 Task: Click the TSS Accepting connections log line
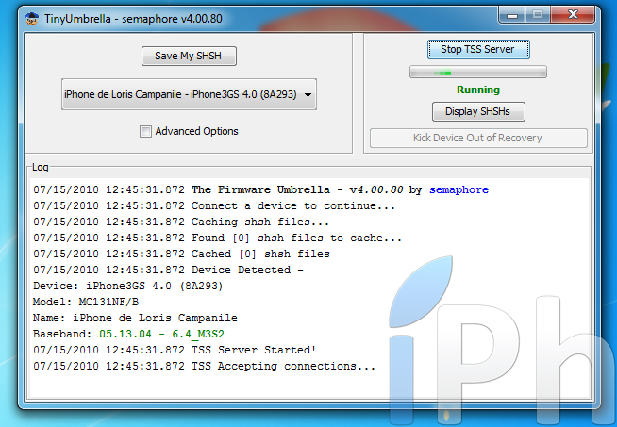tap(283, 367)
